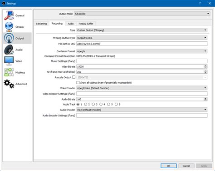Select Audio Track 3 radio button

click(x=93, y=104)
